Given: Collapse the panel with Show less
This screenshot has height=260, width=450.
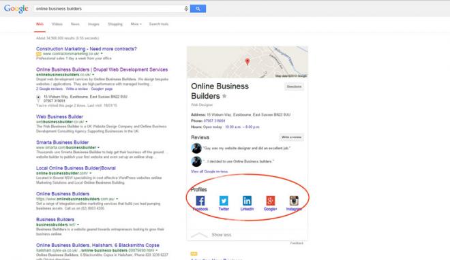Looking at the screenshot, I should coord(222,235).
